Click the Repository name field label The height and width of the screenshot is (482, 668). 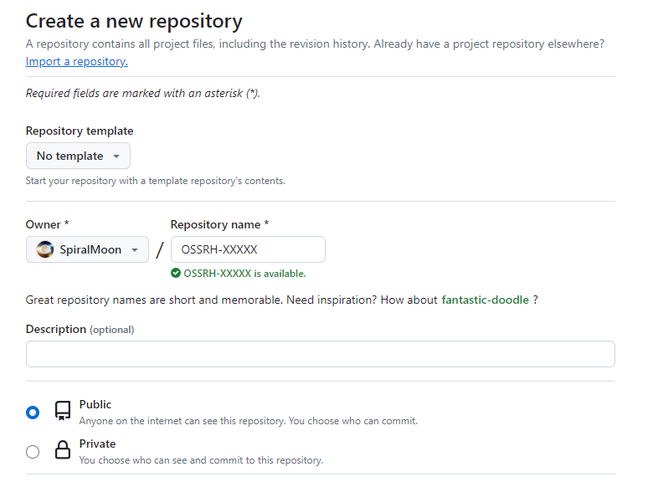[x=219, y=224]
